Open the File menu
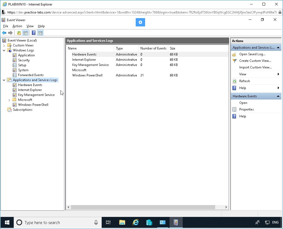Screen dimensions: 283x229 [5, 26]
